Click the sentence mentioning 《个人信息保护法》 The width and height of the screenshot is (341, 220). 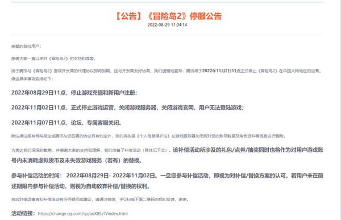148,136
